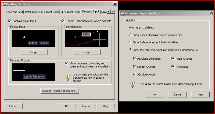Open Dimension Input Settings button
The width and height of the screenshot is (215, 114).
coord(86,52)
